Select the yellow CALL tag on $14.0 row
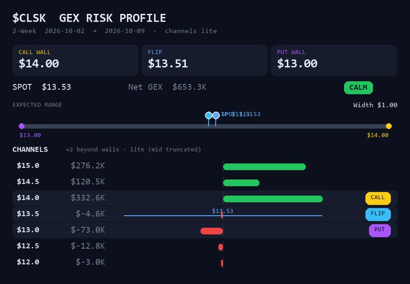The height and width of the screenshot is (284, 410). [x=378, y=198]
